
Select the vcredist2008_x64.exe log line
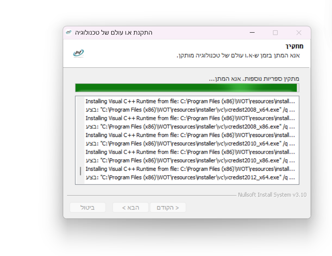point(190,109)
